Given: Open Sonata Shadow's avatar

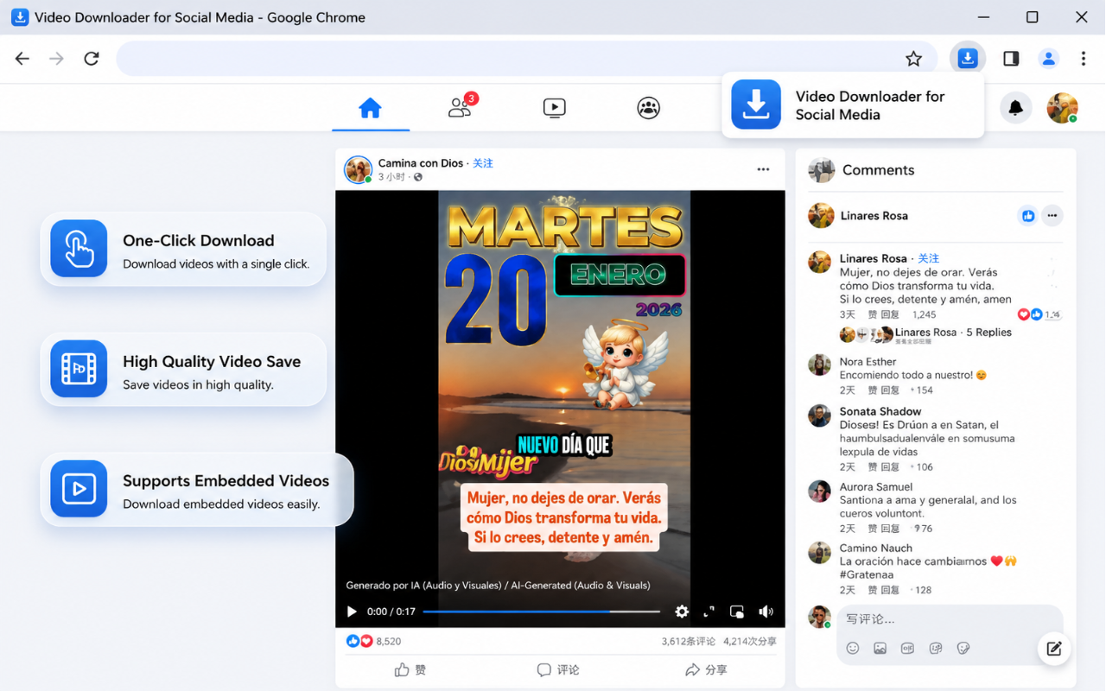Looking at the screenshot, I should point(819,415).
